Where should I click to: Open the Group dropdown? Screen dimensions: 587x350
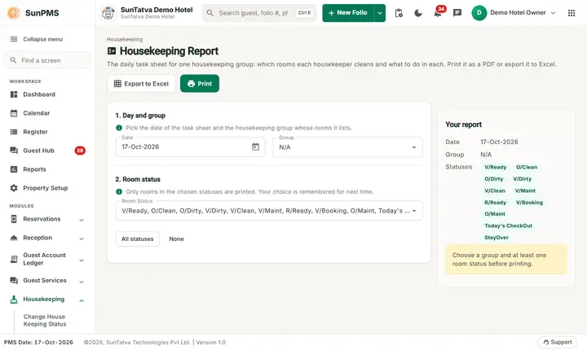[x=347, y=147]
